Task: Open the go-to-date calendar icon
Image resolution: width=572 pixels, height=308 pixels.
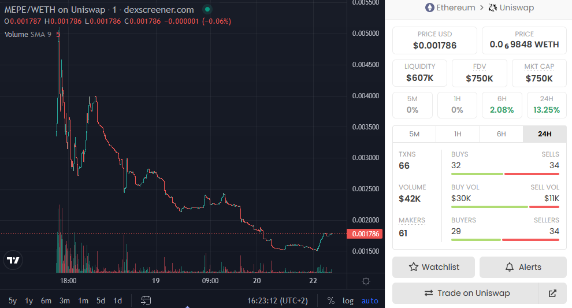Action: coord(146,300)
